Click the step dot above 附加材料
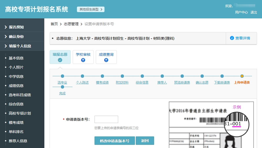 pos(122,76)
